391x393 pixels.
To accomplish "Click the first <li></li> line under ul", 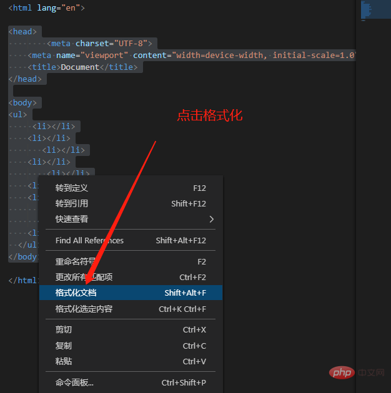I will point(54,126).
